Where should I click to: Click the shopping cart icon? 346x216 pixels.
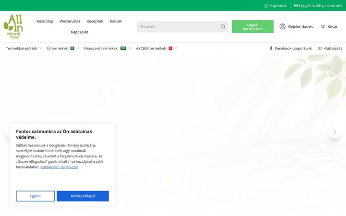pyautogui.click(x=323, y=27)
